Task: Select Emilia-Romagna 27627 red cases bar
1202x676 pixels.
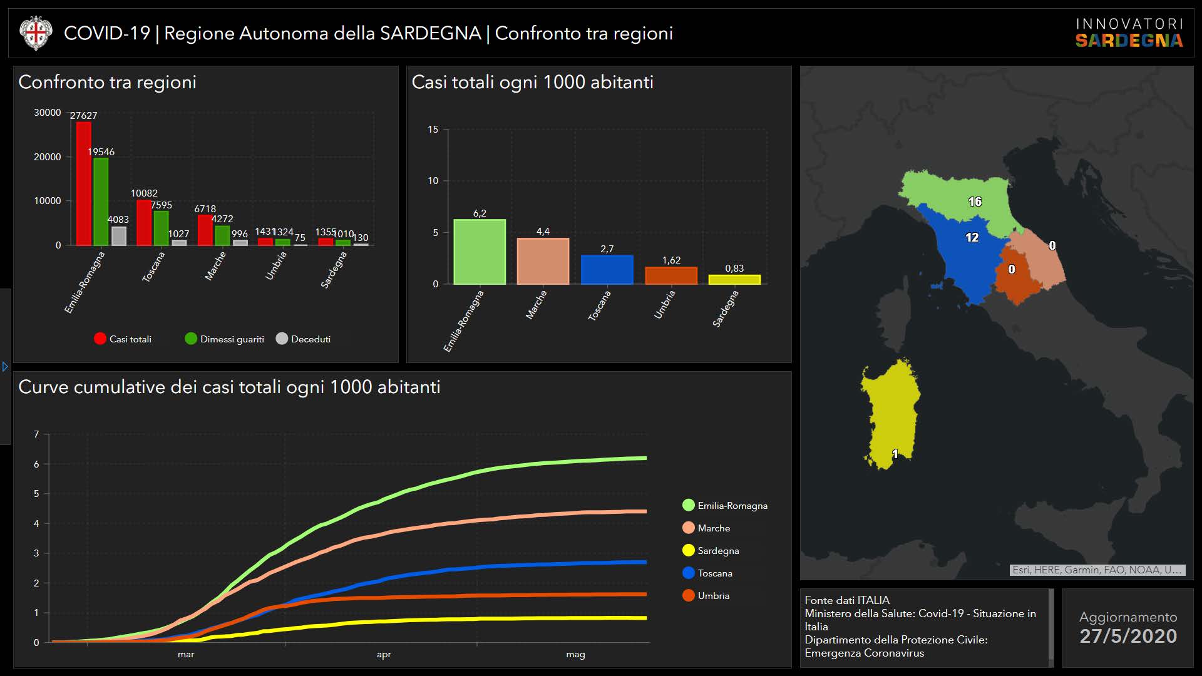Action: pos(84,183)
